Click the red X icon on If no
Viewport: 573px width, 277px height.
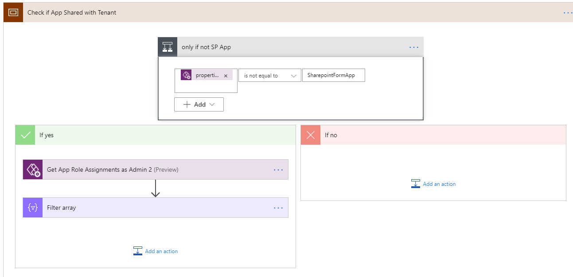pos(310,135)
